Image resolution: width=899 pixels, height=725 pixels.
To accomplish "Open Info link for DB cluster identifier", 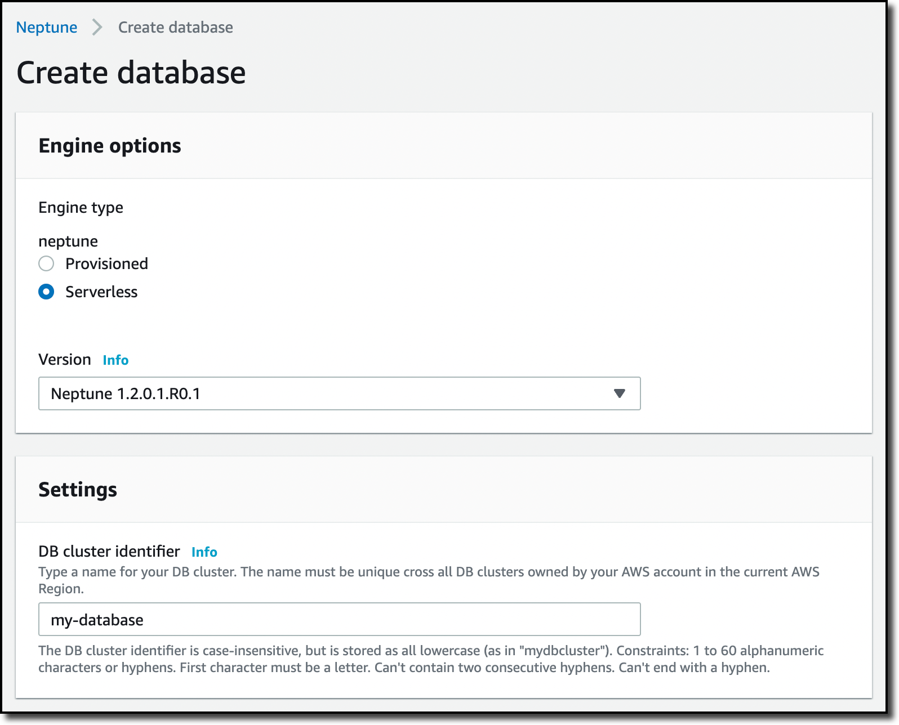I will click(204, 552).
